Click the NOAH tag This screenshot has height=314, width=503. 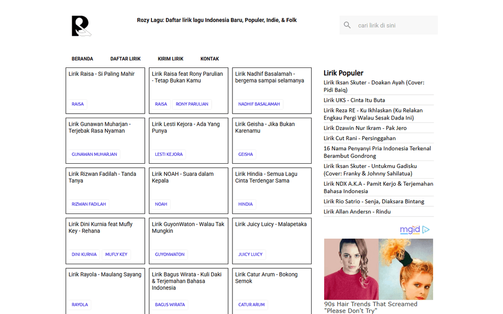pyautogui.click(x=161, y=204)
